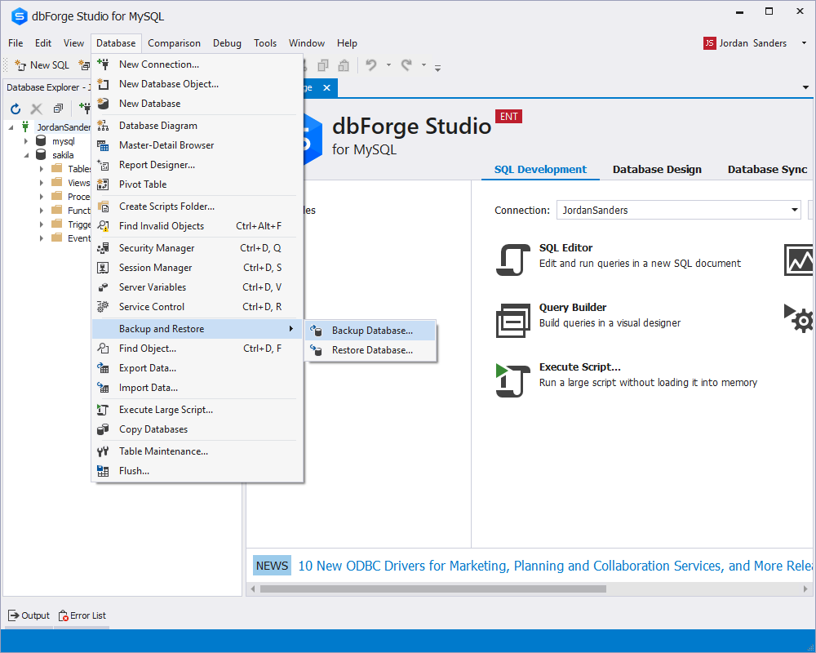Select Backup Database... in the submenu
This screenshot has width=816, height=653.
370,331
